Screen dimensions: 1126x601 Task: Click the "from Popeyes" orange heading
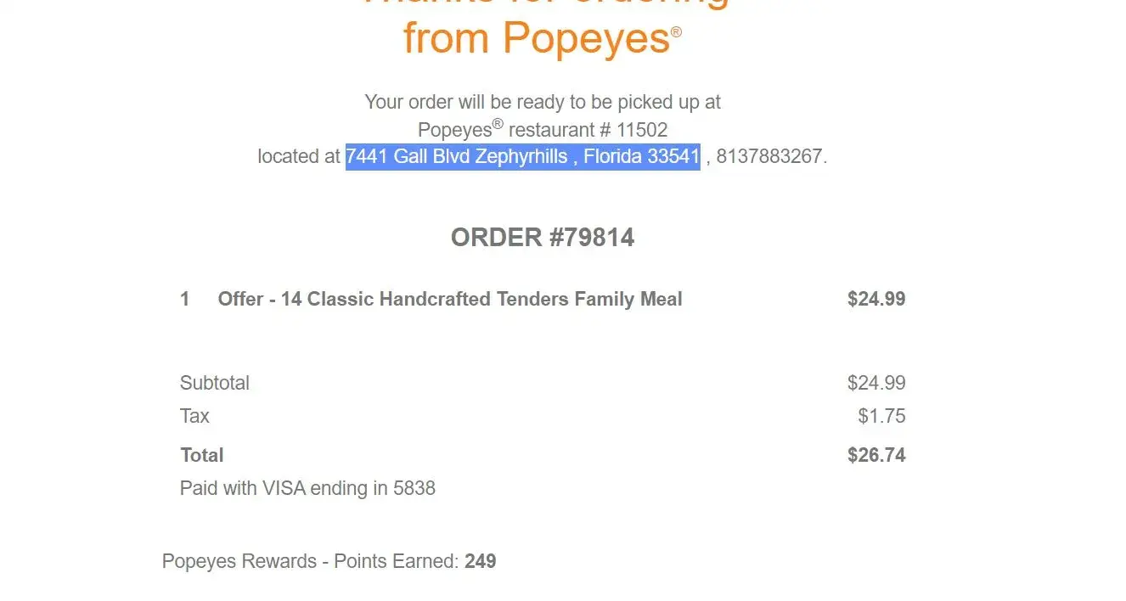[537, 38]
